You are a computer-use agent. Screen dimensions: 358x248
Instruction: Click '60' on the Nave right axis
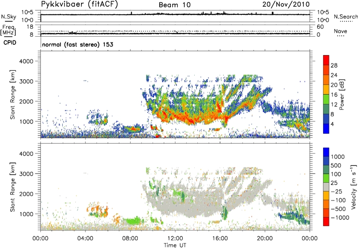320,27
